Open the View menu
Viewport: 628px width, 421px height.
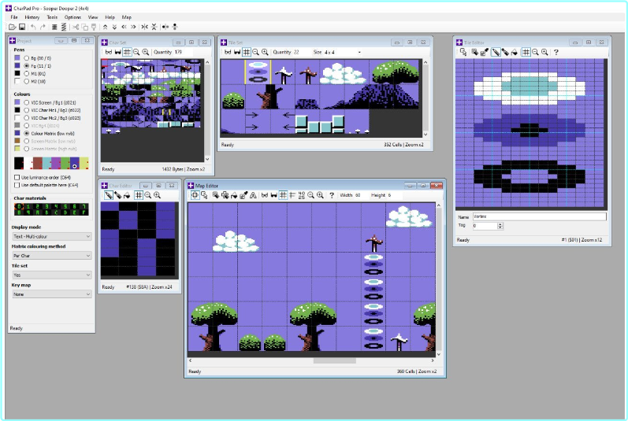click(x=93, y=17)
